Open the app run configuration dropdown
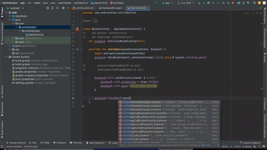 [x=167, y=3]
